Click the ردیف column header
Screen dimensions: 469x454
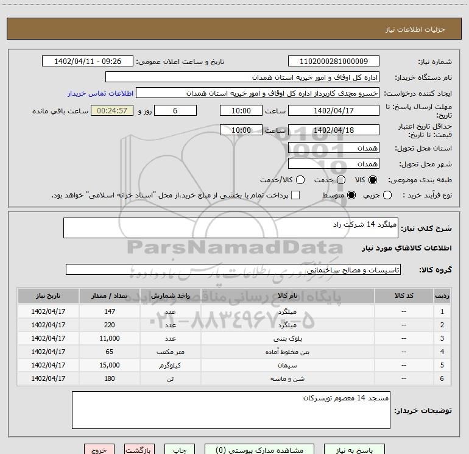point(442,296)
